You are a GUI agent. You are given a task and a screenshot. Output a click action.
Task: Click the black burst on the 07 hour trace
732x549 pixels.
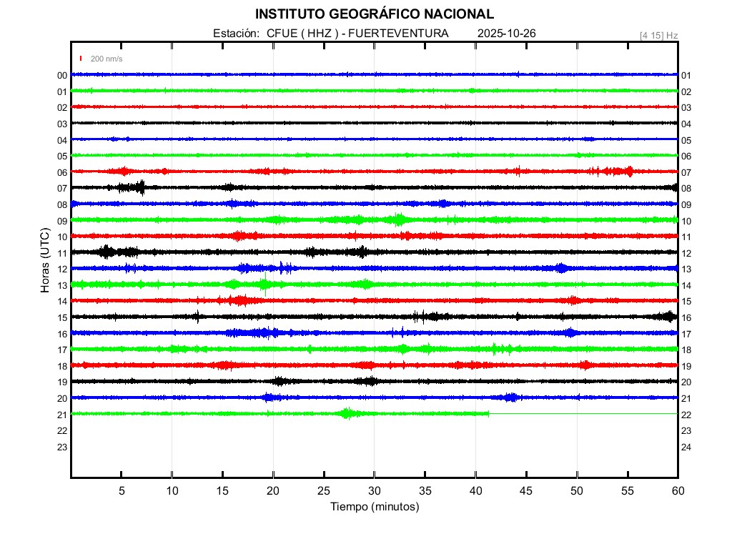click(132, 187)
